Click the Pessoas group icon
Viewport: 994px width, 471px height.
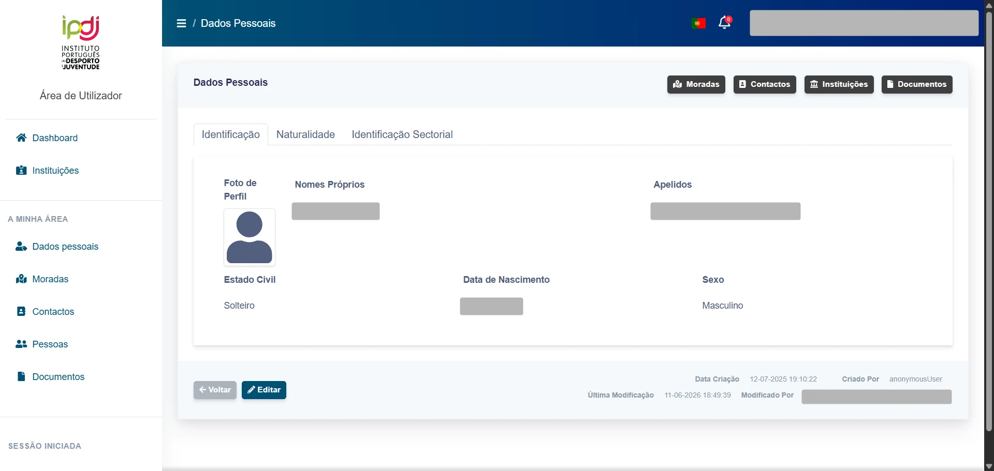21,344
